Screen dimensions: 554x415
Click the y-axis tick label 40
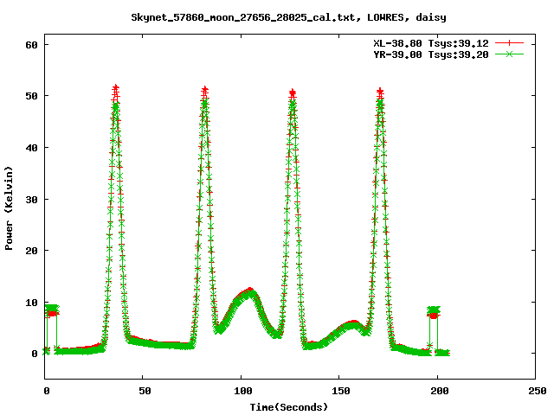tap(31, 148)
